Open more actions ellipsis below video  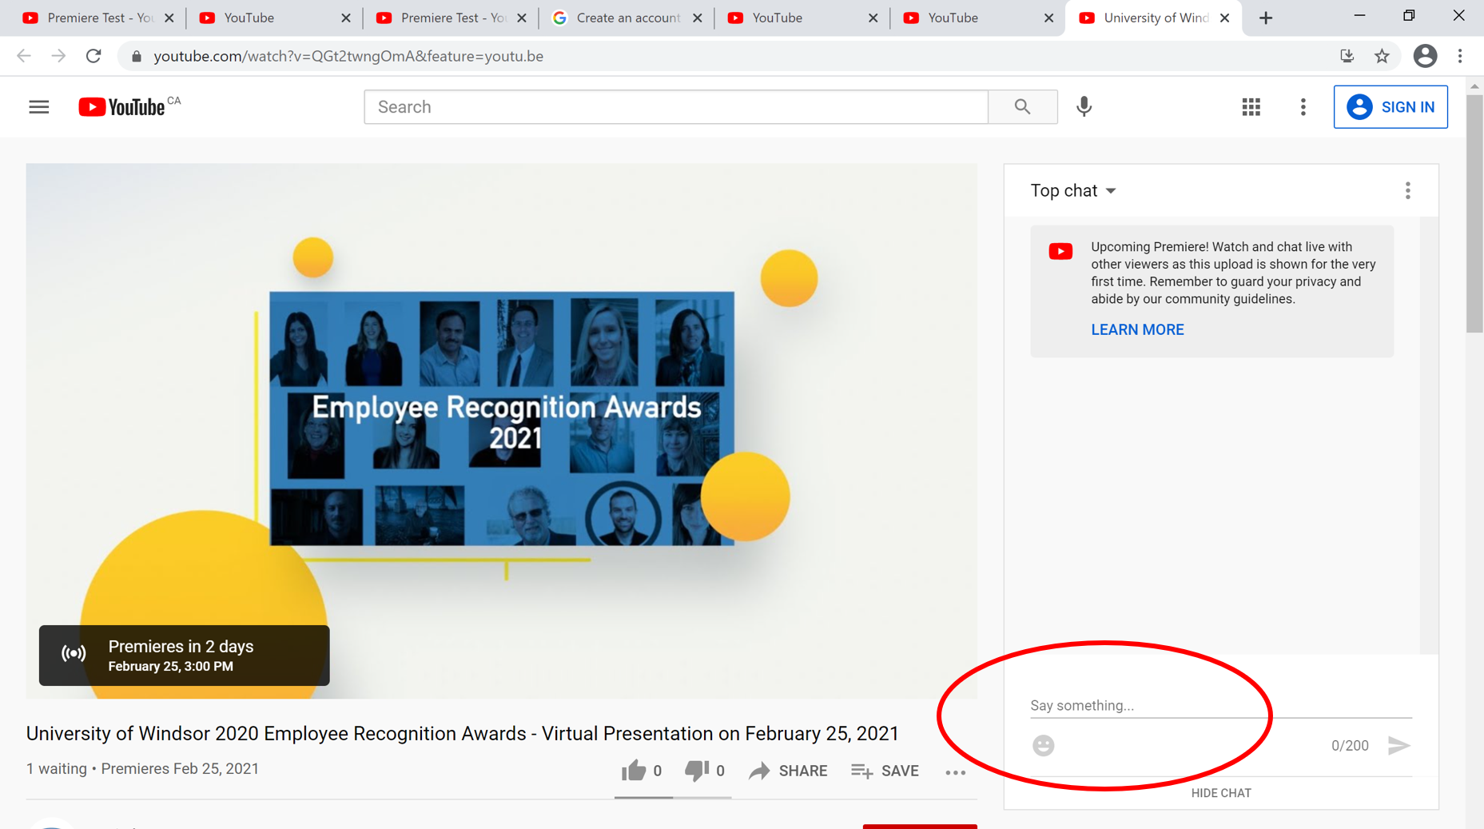pos(955,772)
